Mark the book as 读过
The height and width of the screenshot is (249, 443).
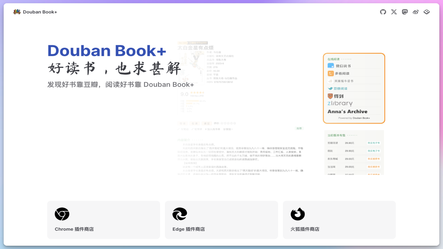(207, 123)
